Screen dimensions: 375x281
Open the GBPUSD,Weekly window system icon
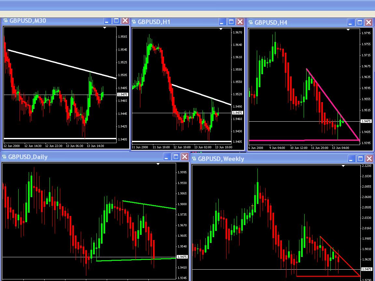pyautogui.click(x=194, y=159)
